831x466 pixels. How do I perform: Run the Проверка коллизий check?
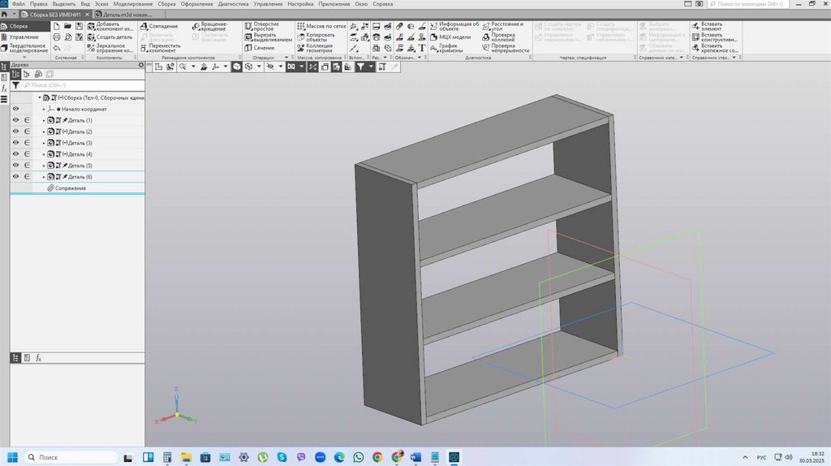click(486, 37)
